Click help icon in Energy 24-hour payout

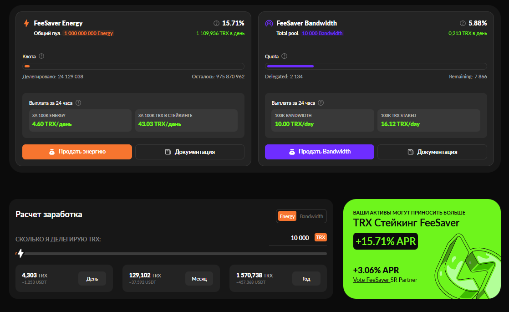[78, 103]
